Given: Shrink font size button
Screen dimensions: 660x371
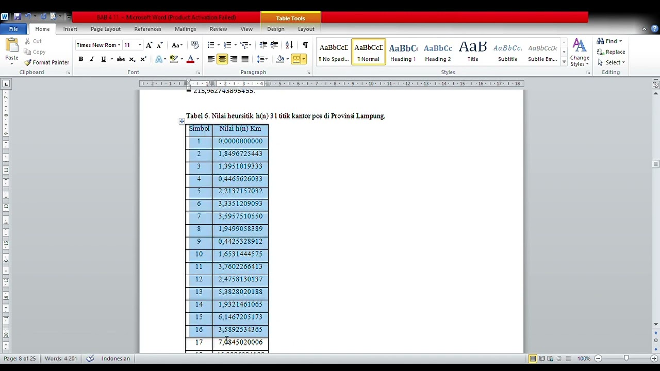Looking at the screenshot, I should pyautogui.click(x=160, y=45).
